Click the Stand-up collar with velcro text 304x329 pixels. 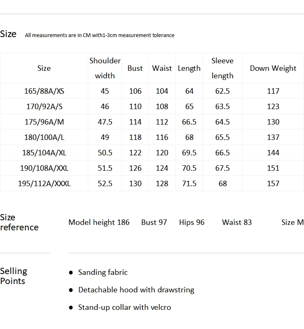125,307
